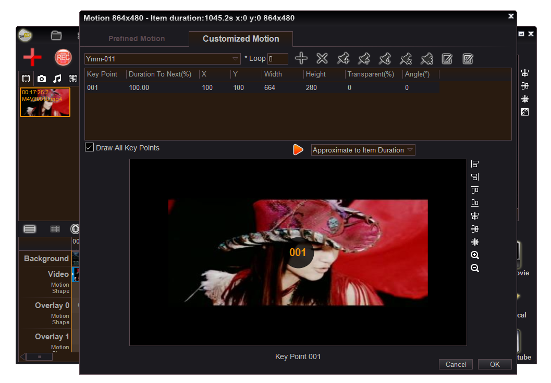Expand Approximate to Item Duration dropdown

363,150
